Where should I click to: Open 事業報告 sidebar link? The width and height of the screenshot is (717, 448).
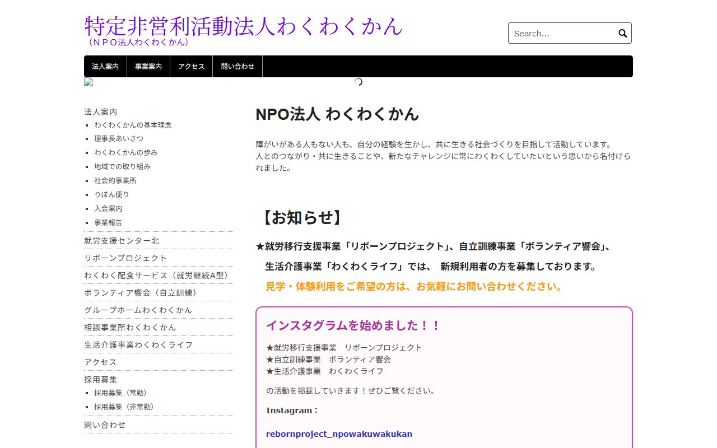click(108, 222)
